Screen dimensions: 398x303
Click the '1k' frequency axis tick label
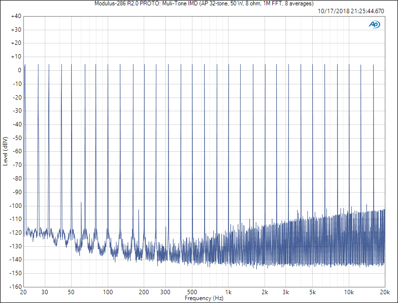pyautogui.click(x=228, y=292)
